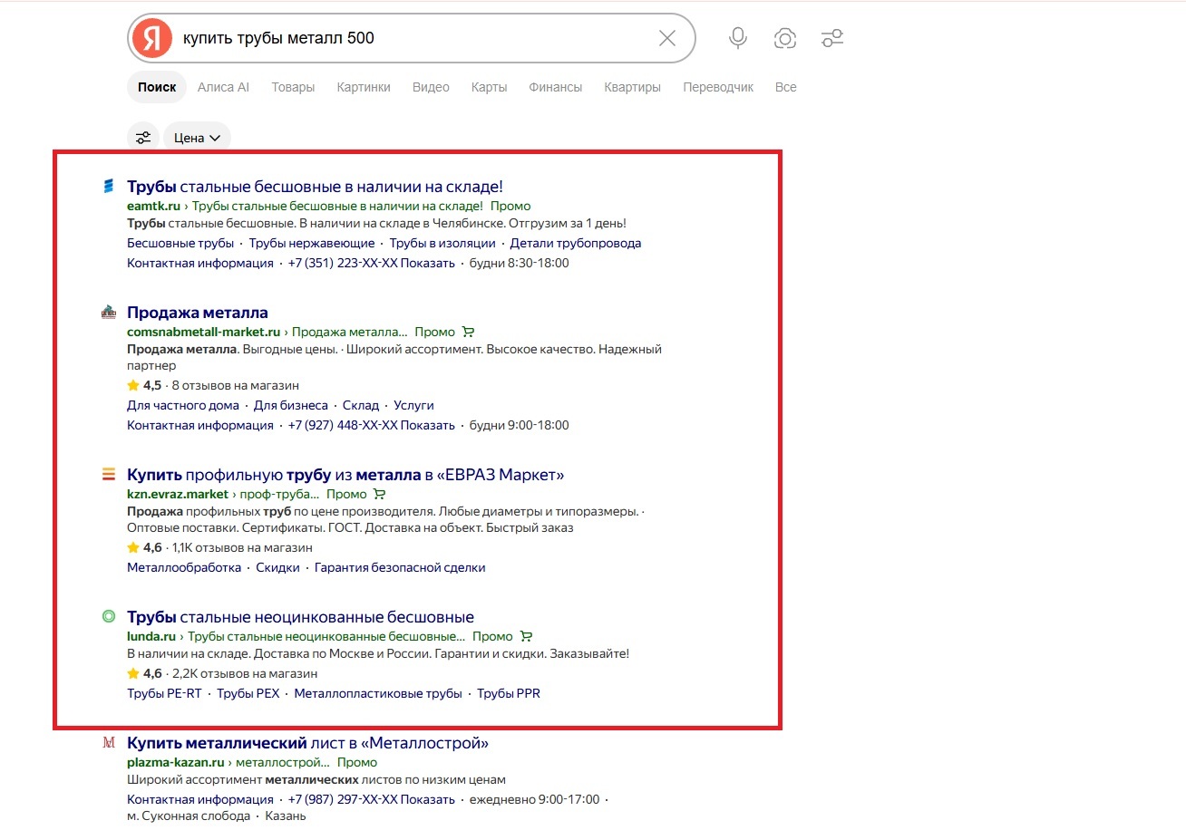Open 'Купить профильную трубу' ЕВРАЗ Маркет result
Viewport: 1186px width, 830px height.
pyautogui.click(x=345, y=474)
